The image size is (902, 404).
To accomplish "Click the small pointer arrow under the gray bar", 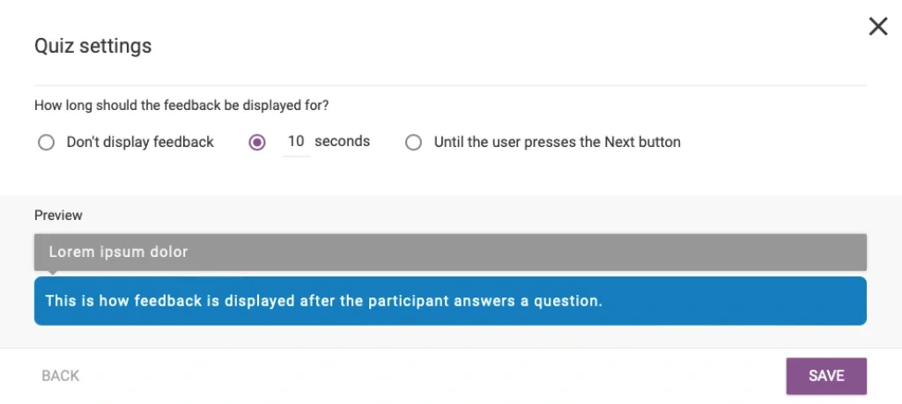I will pos(51,274).
